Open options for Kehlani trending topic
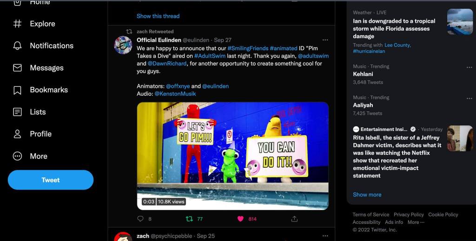 (x=469, y=67)
